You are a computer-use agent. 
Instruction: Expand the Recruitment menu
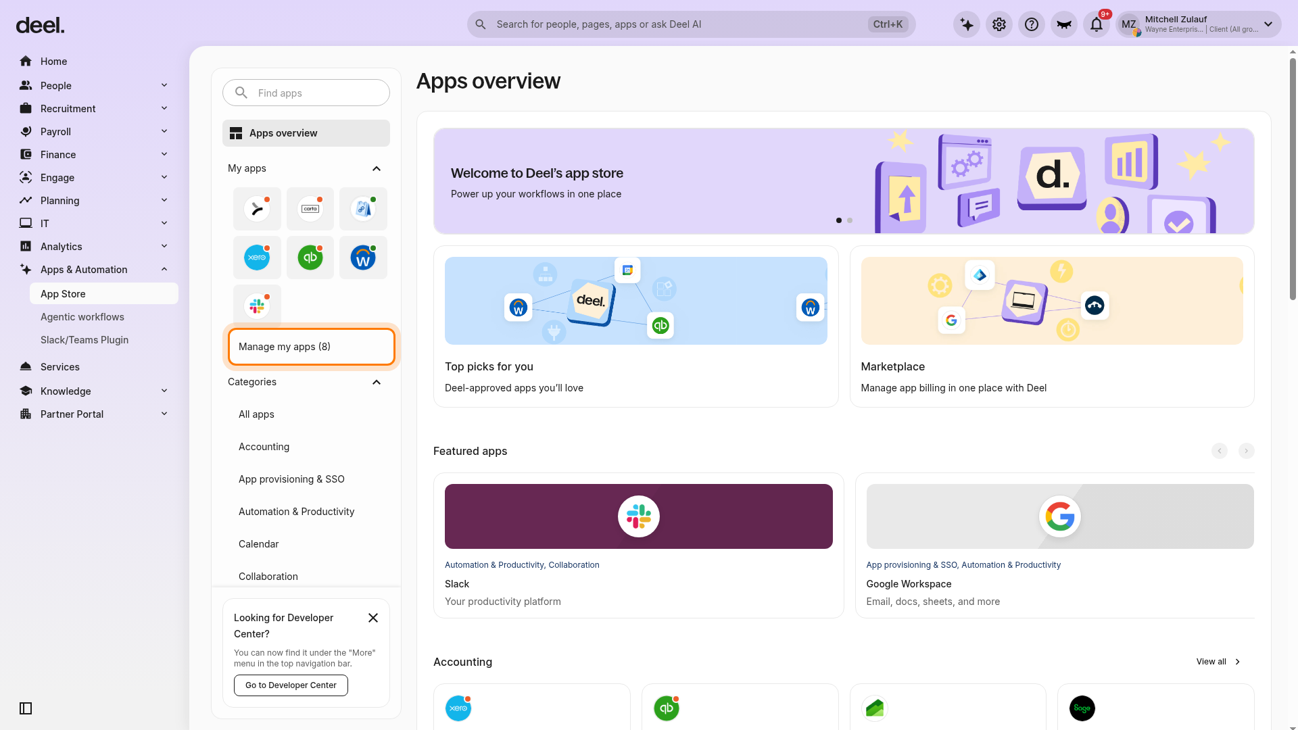click(164, 108)
